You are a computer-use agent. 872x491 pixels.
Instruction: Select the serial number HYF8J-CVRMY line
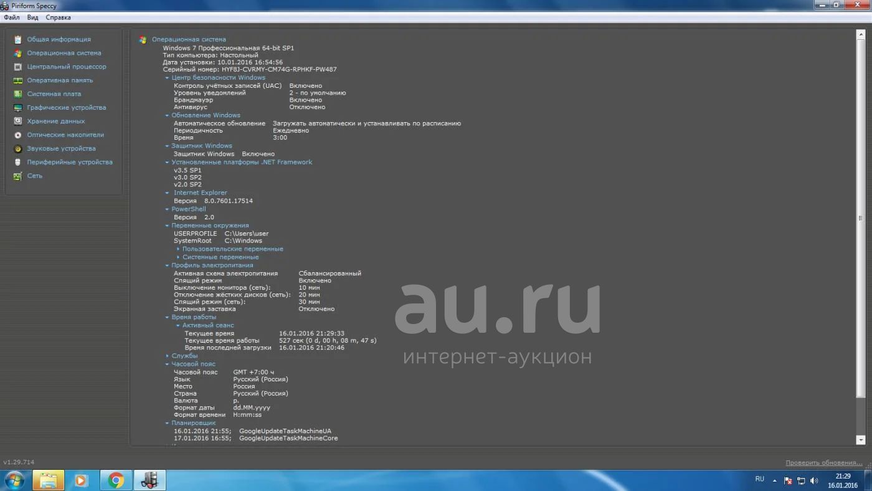pyautogui.click(x=250, y=69)
